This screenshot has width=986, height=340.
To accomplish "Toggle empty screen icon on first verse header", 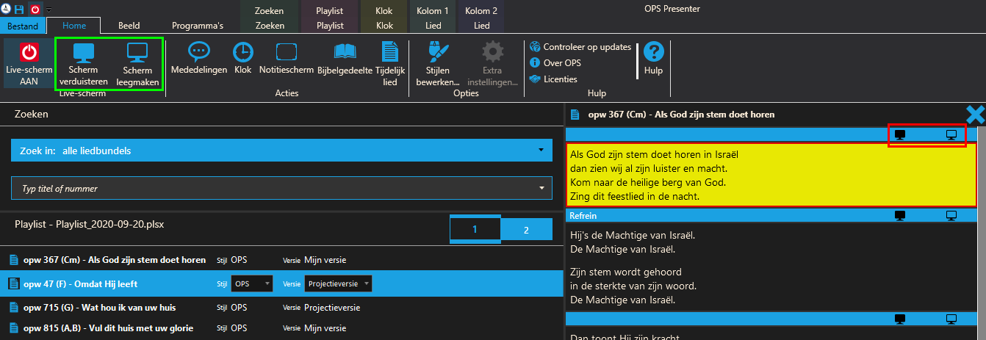I will [x=951, y=134].
